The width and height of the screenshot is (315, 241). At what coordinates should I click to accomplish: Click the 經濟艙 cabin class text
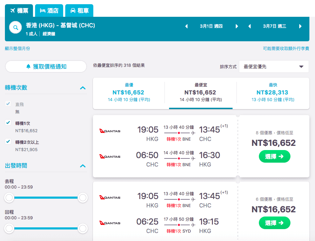coord(49,34)
